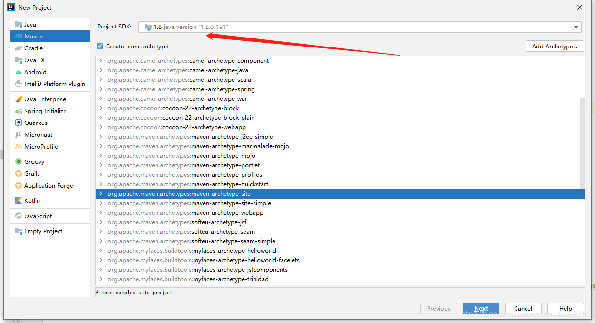
Task: Expand maven-archetype-site node
Action: pyautogui.click(x=101, y=194)
